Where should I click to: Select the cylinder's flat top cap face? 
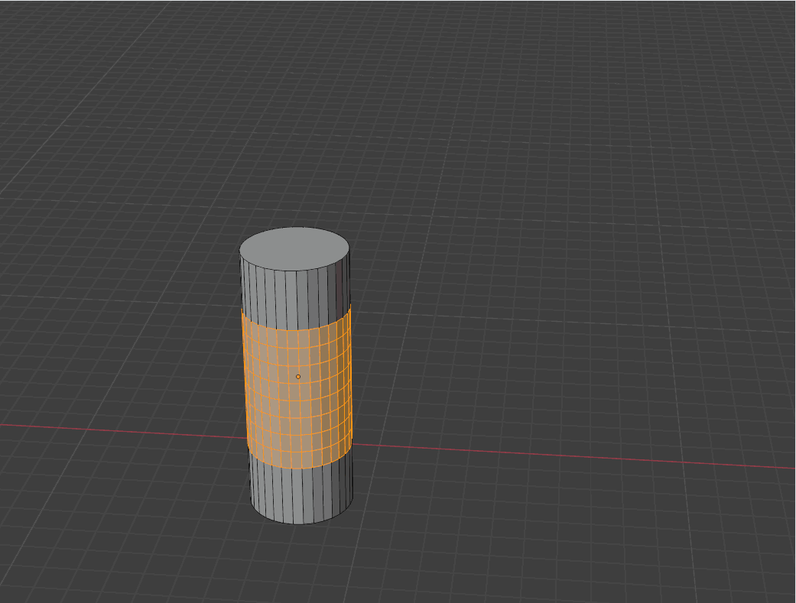coord(294,249)
